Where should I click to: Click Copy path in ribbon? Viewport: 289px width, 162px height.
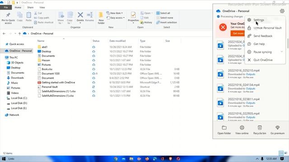(x=42, y=18)
